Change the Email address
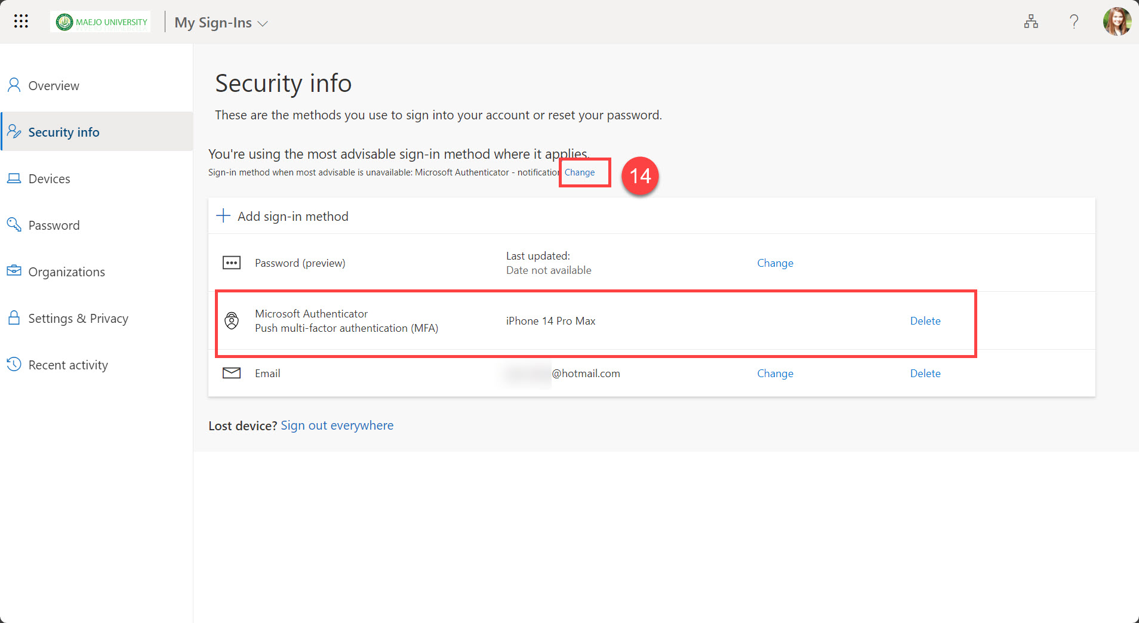This screenshot has height=623, width=1139. point(775,374)
